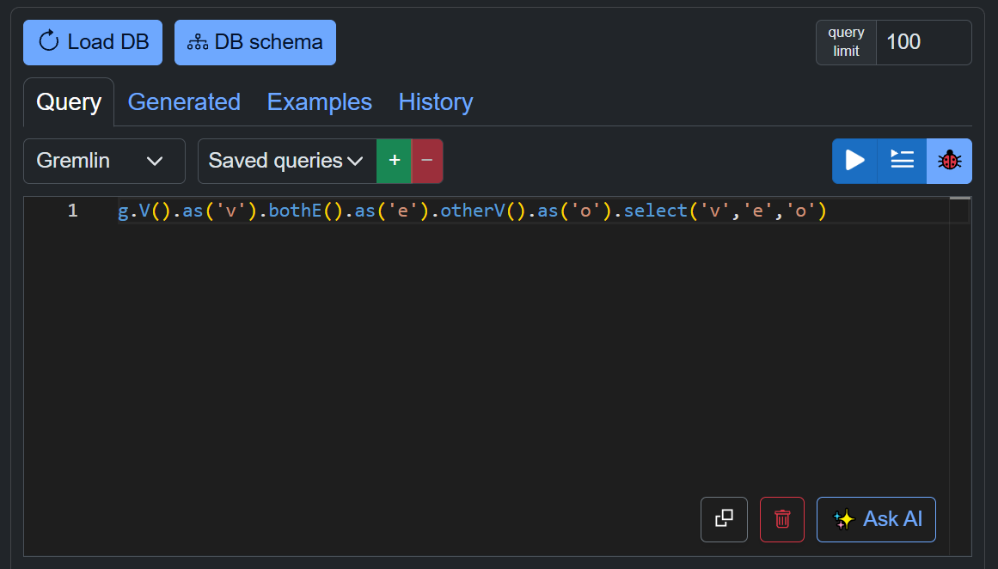Copy the query with the copy icon
998x569 pixels.
pos(725,519)
